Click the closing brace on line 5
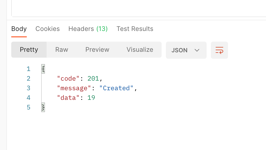 (x=43, y=107)
